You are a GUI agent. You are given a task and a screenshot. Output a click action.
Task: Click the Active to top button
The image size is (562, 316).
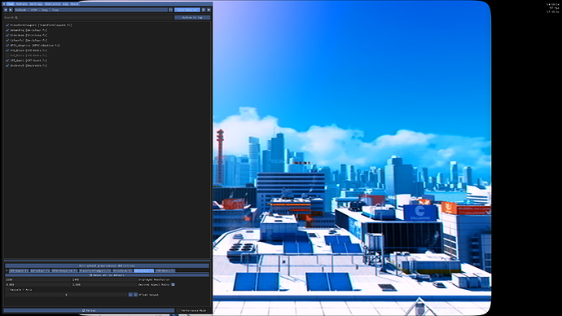pos(192,18)
